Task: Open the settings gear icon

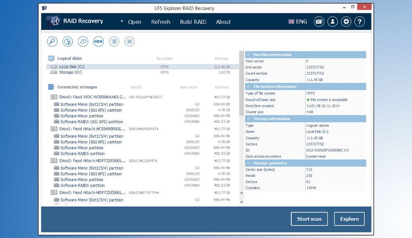Action: click(346, 22)
